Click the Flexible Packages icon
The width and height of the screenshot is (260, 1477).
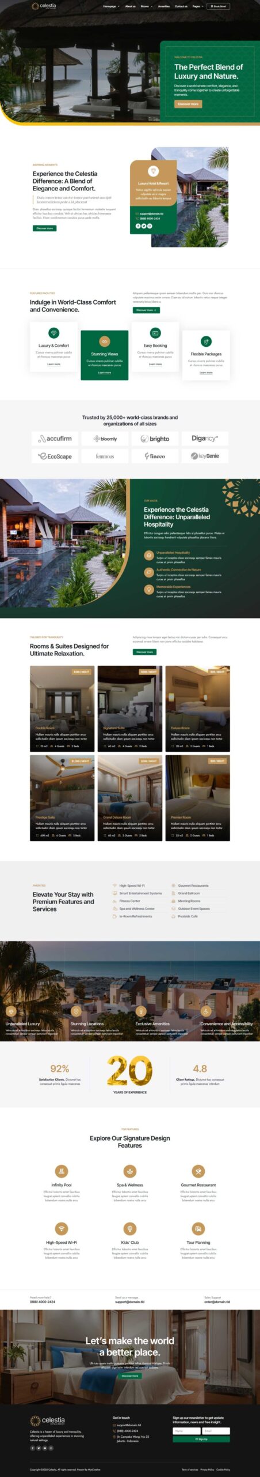pos(206,342)
